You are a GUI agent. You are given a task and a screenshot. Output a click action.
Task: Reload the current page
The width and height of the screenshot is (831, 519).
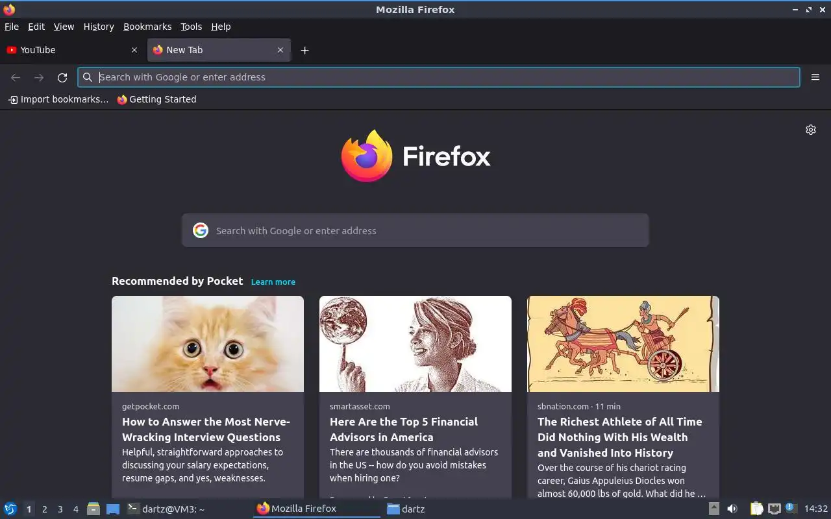[62, 77]
